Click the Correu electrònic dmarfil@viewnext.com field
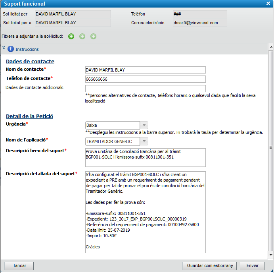Image resolution: width=274 pixels, height=273 pixels. (200, 23)
